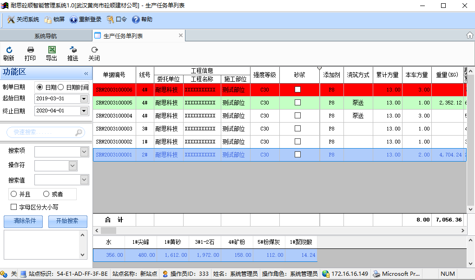Click the 关闭 toolbar icon

pos(94,50)
